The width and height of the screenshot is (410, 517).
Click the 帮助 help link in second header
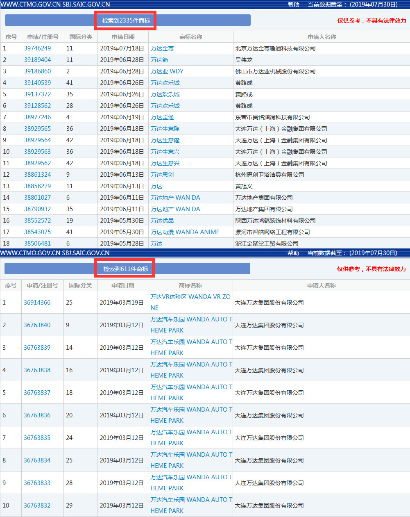click(293, 253)
